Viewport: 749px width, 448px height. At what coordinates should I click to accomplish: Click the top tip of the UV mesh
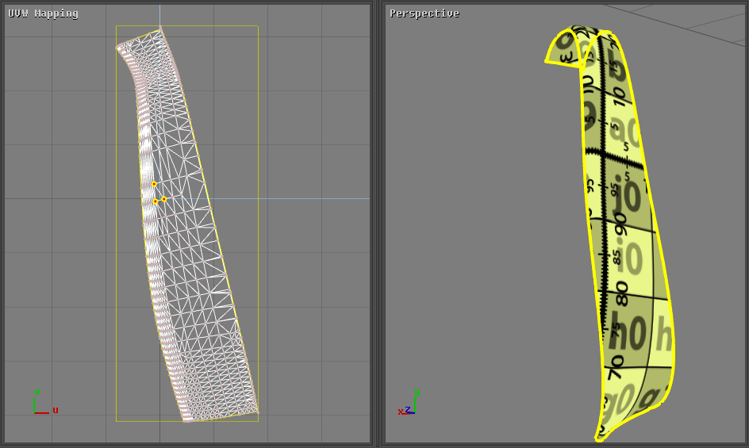[160, 29]
